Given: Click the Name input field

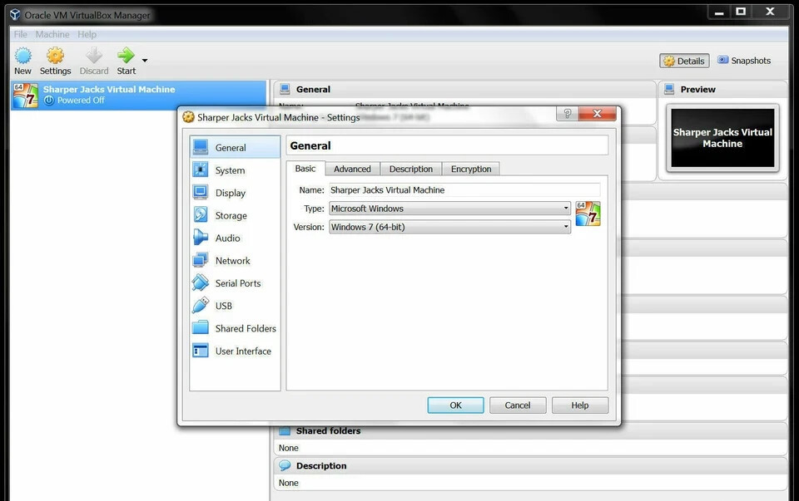Looking at the screenshot, I should tap(464, 189).
